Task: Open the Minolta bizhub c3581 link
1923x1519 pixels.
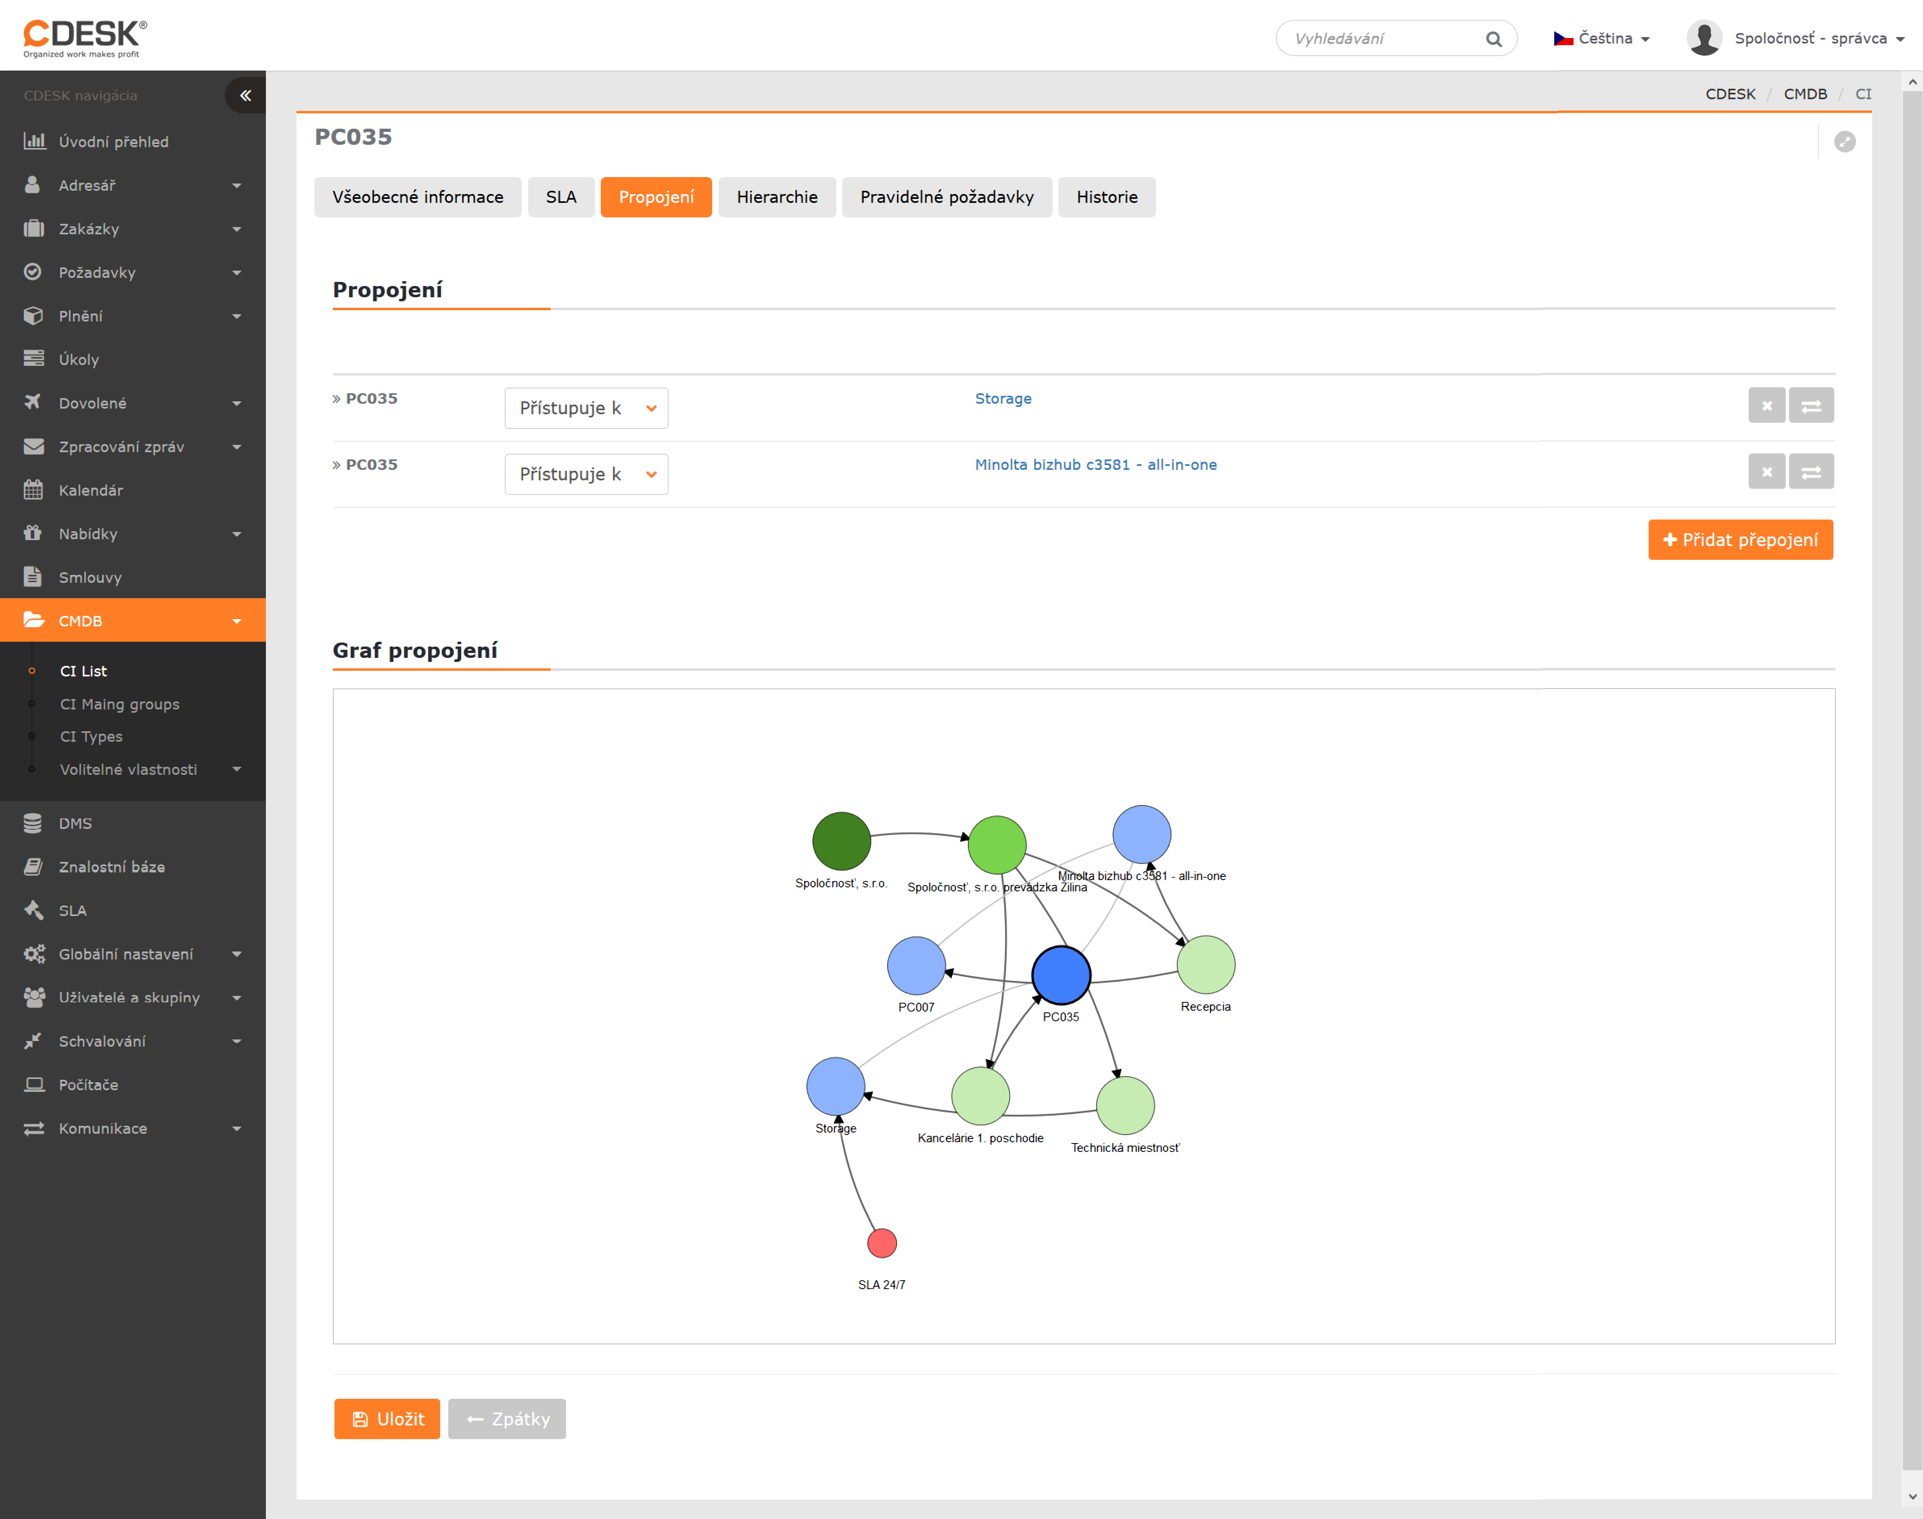Action: [1095, 464]
